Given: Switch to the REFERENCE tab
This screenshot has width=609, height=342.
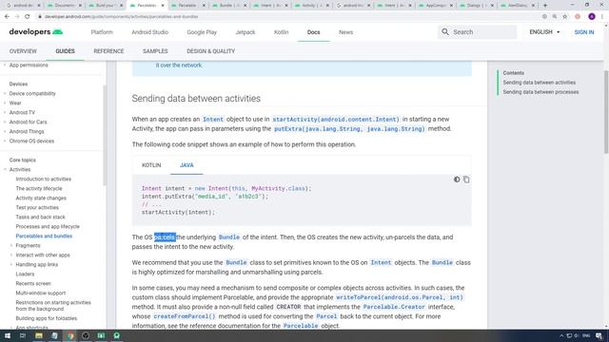Looking at the screenshot, I should (108, 51).
